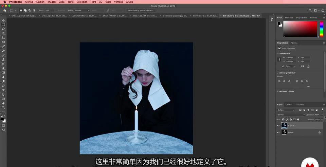326x167 pixels.
Task: Collapse the Transformar section
Action: pos(278,53)
